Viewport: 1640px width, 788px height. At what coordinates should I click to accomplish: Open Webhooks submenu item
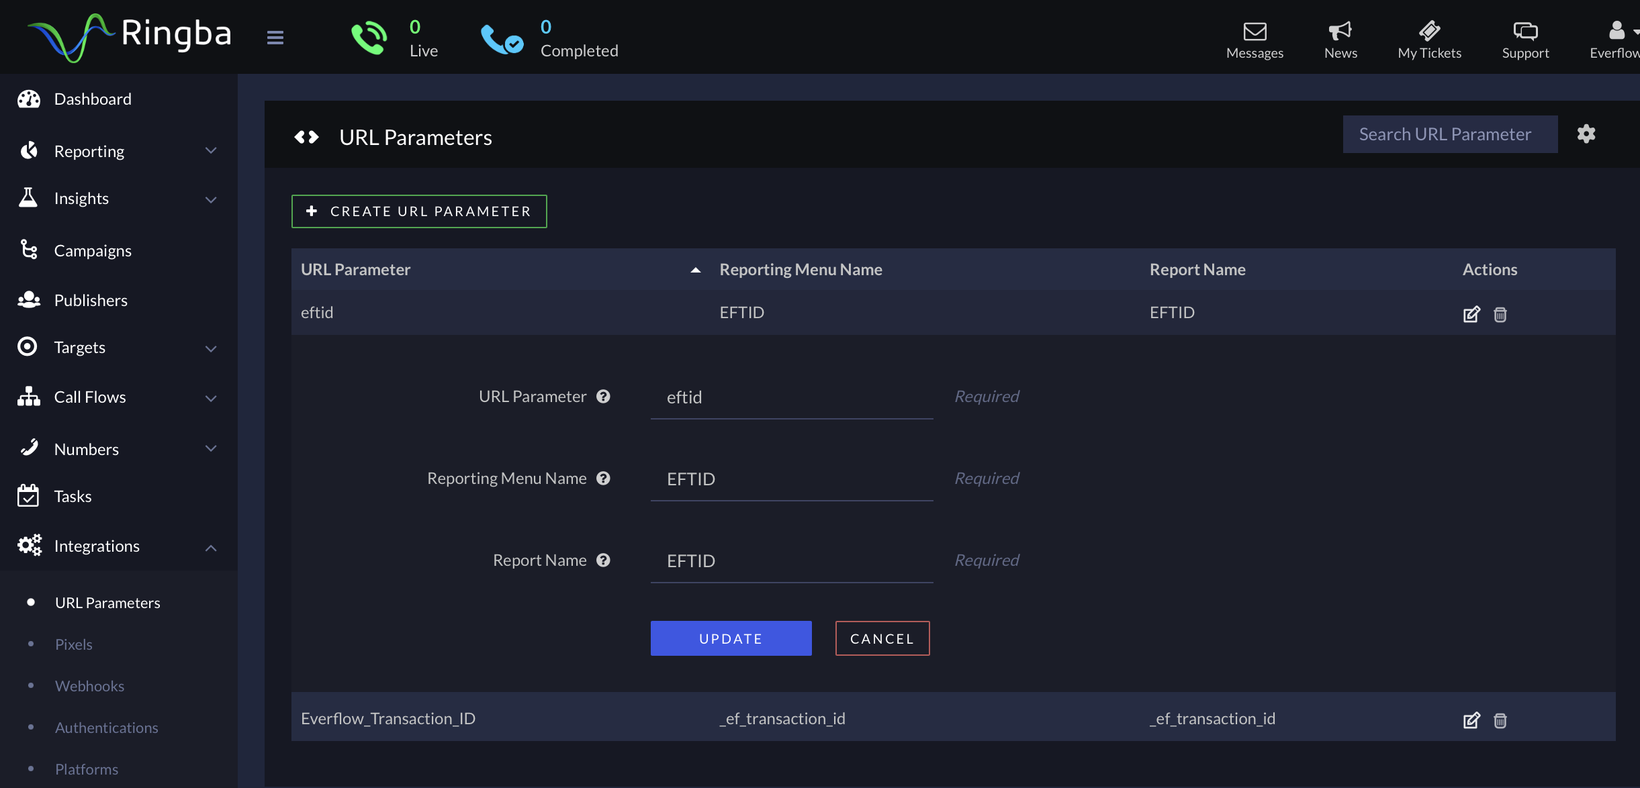(x=89, y=686)
